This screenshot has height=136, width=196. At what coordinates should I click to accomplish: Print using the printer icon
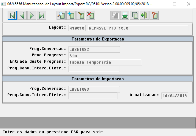click(125, 15)
